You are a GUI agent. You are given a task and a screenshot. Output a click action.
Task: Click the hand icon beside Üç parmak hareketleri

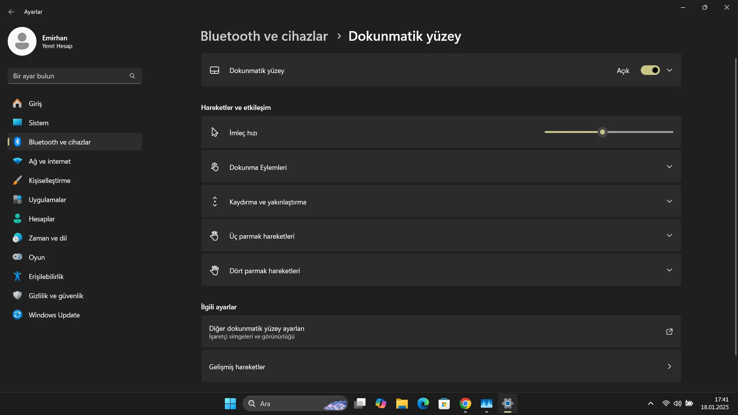pyautogui.click(x=214, y=236)
